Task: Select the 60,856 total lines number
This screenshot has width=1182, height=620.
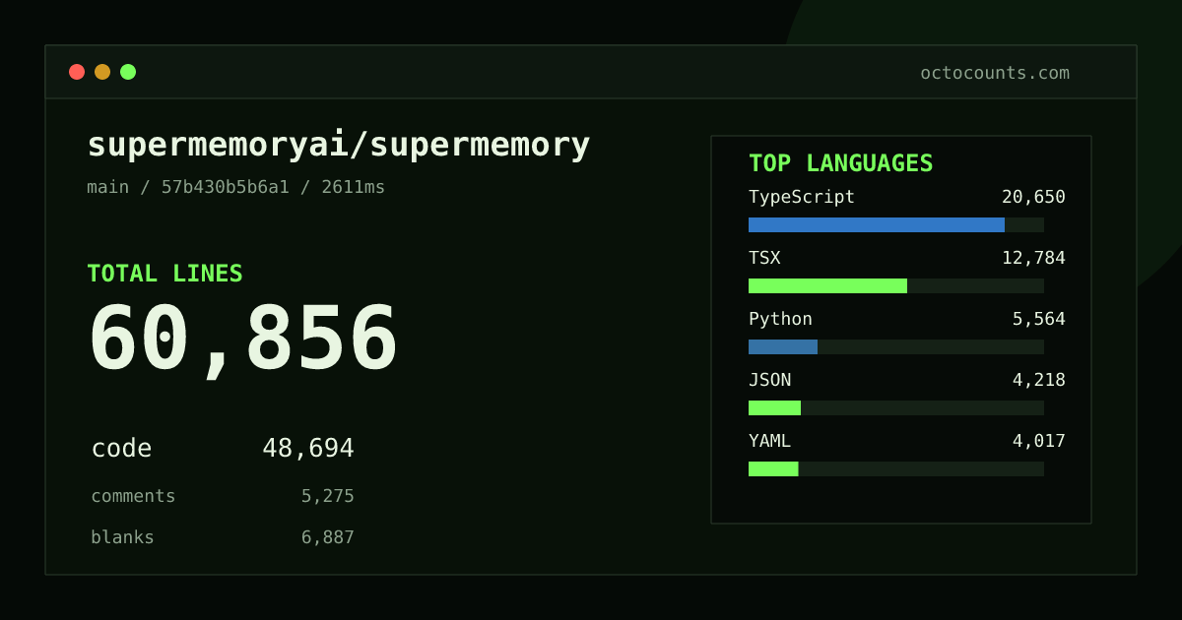Action: [x=243, y=340]
